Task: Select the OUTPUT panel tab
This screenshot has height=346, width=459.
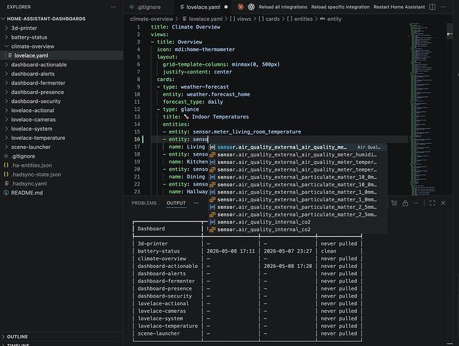Action: [176, 203]
